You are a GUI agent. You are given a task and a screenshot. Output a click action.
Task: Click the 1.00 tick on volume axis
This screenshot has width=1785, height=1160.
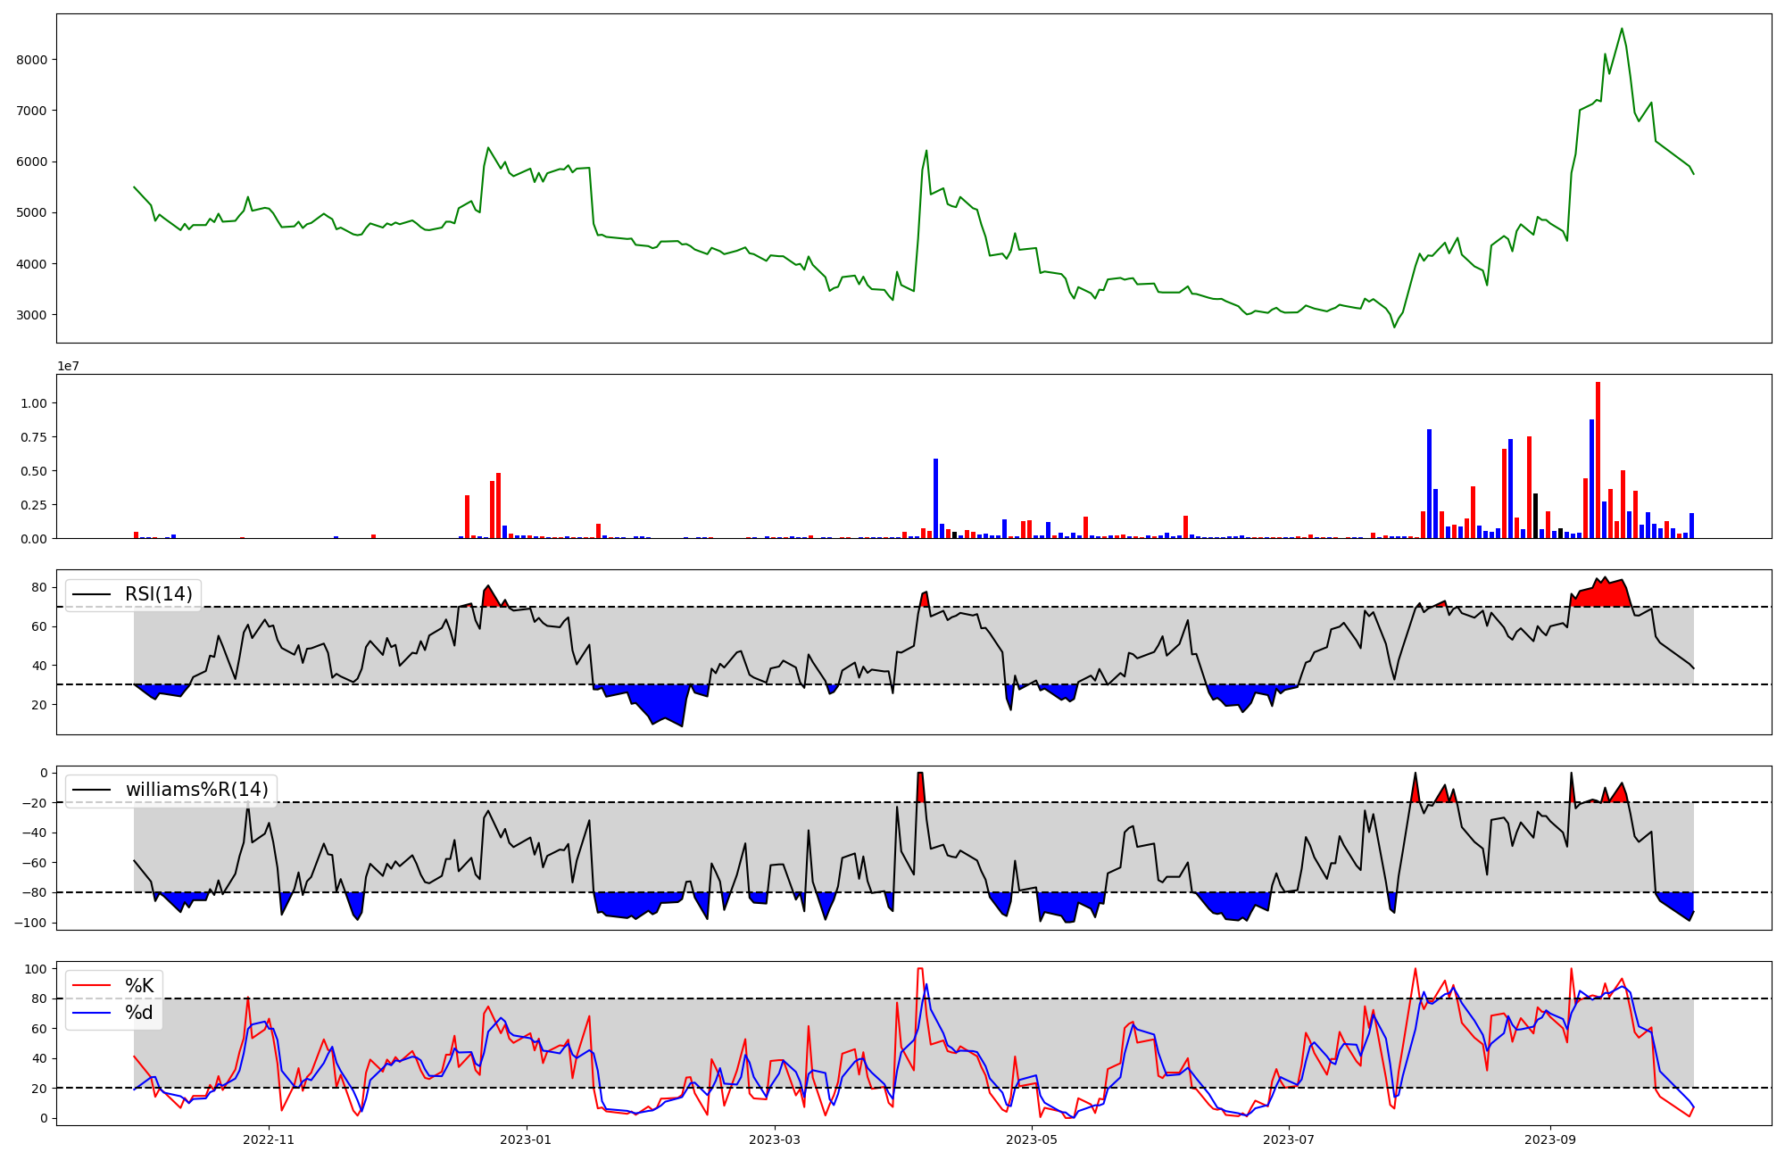click(34, 403)
